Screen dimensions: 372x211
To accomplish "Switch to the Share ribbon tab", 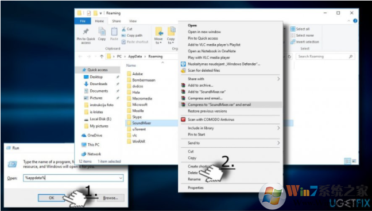I will pos(117,21).
